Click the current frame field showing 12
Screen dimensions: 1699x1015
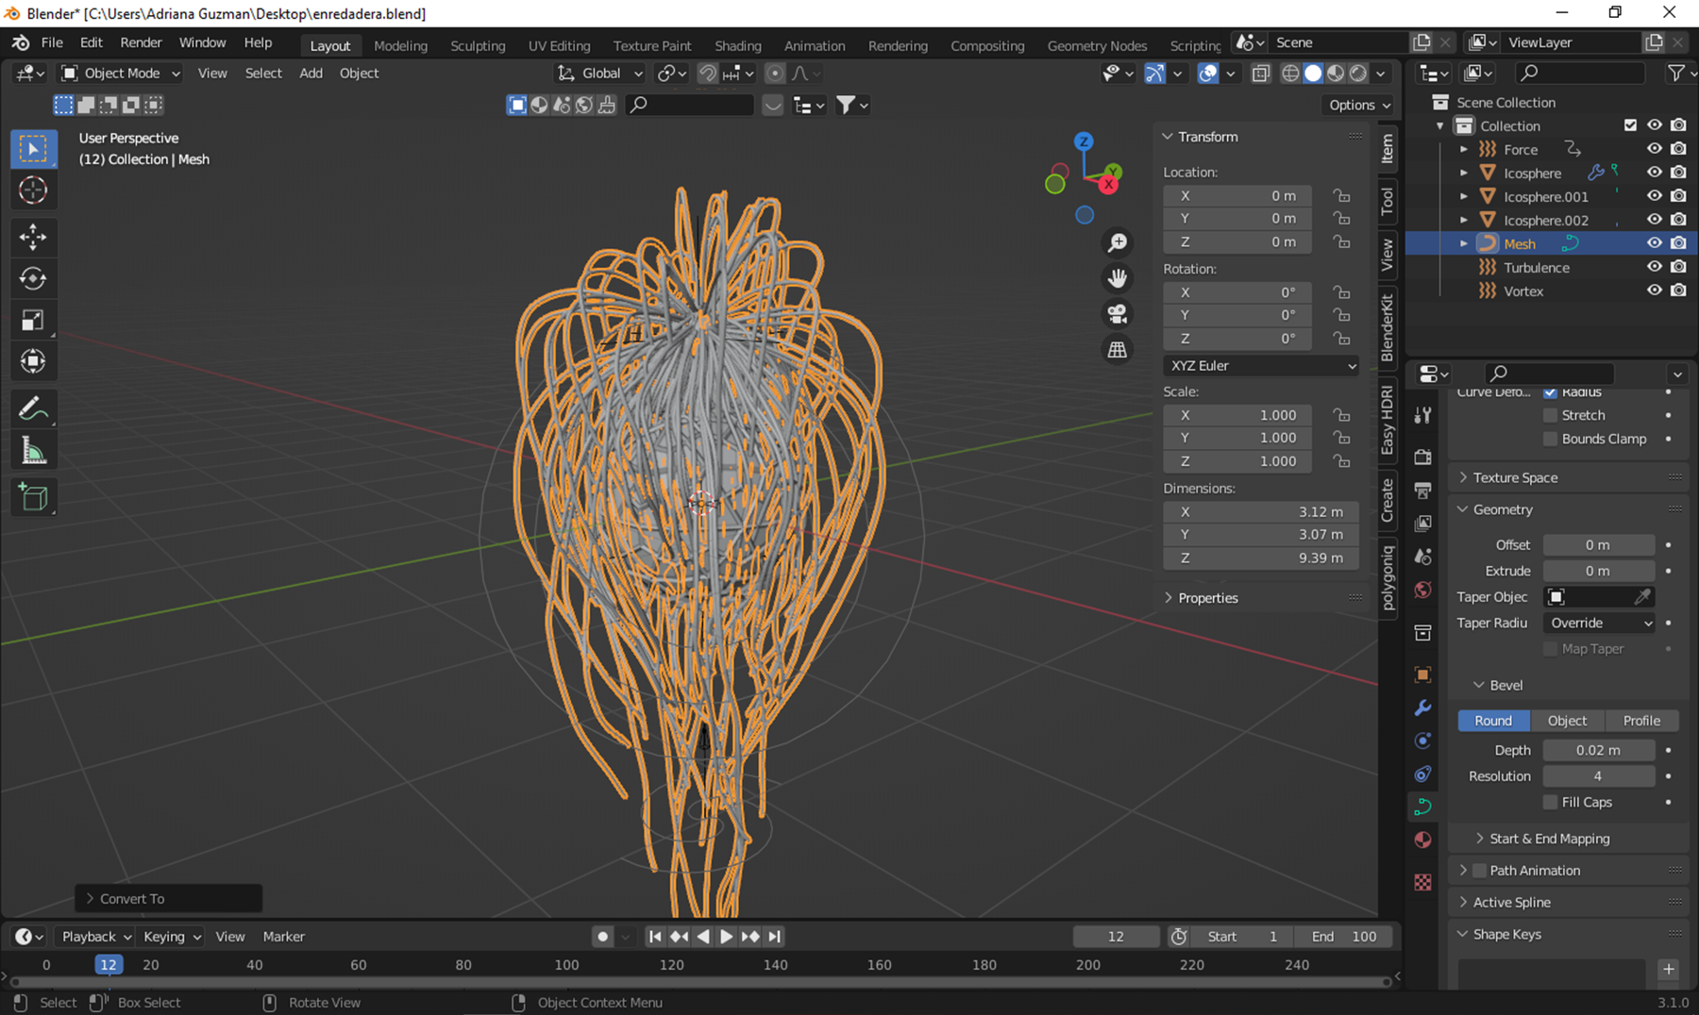(x=1116, y=937)
